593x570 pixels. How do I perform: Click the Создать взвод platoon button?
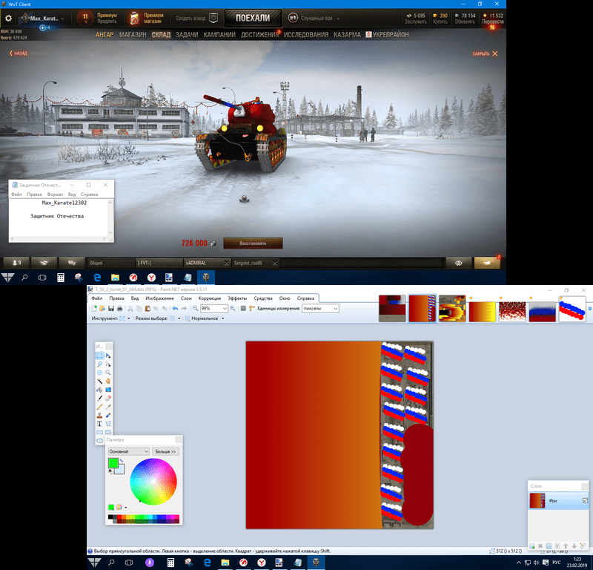(x=197, y=18)
